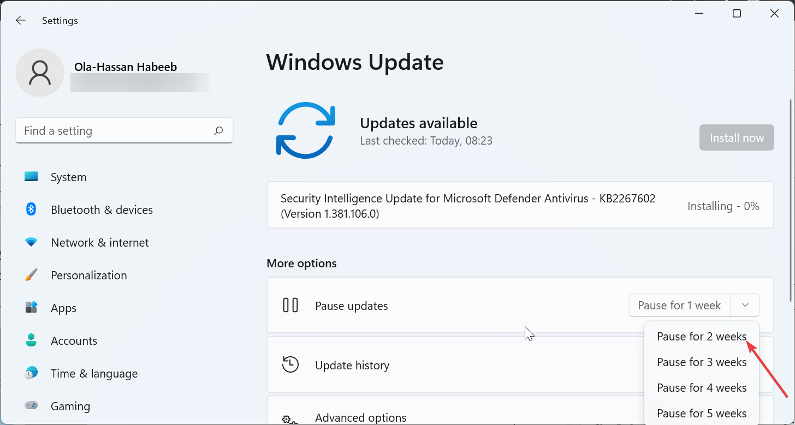Click the pause icon next to Pause updates
This screenshot has width=795, height=425.
290,305
